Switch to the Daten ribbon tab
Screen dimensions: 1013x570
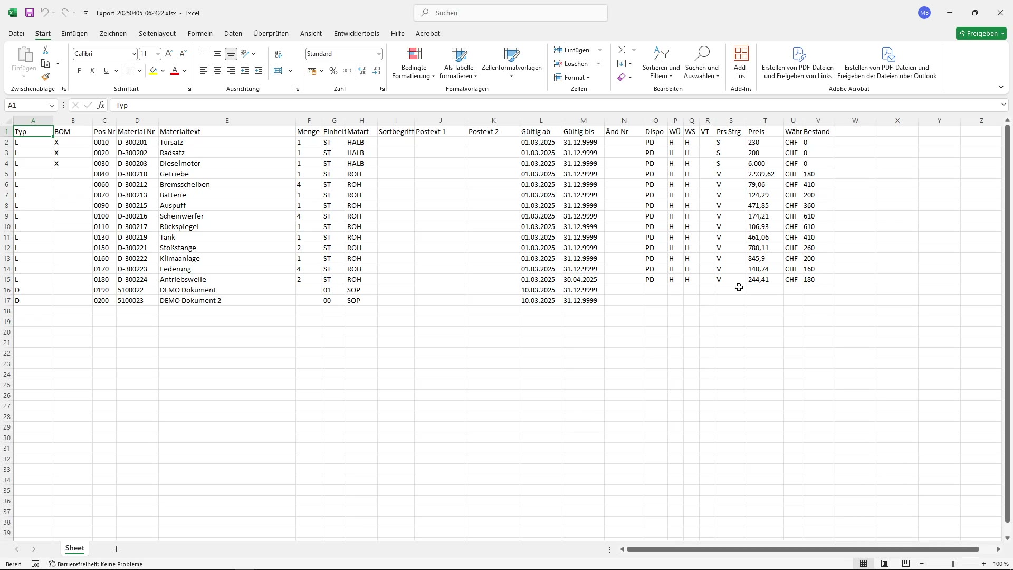pos(233,33)
